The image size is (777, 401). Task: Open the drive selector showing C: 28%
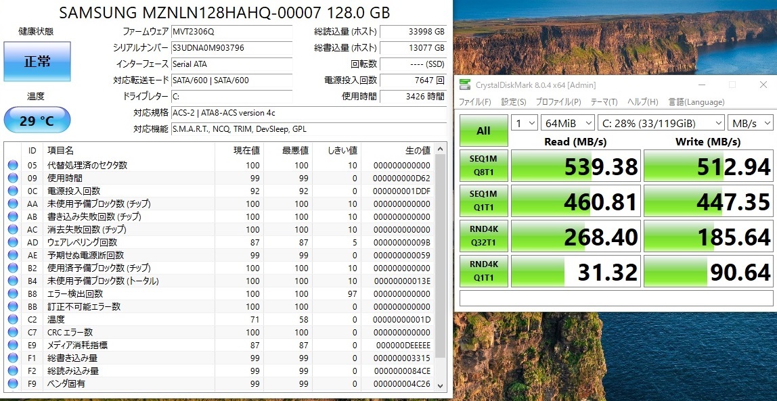click(x=661, y=123)
